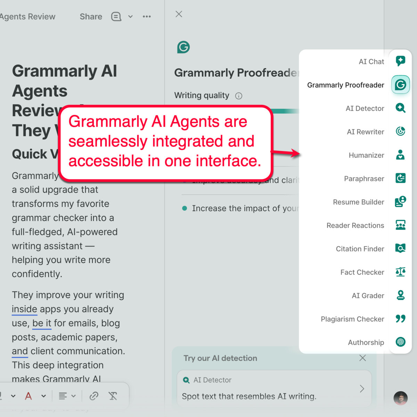Open the text color dropdown arrow
417x417 pixels.
pos(43,396)
